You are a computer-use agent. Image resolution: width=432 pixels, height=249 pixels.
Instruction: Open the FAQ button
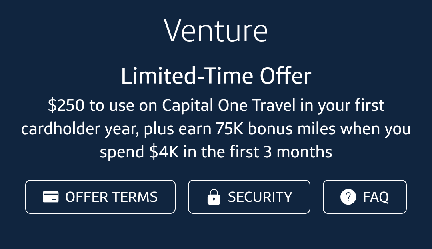pyautogui.click(x=364, y=197)
